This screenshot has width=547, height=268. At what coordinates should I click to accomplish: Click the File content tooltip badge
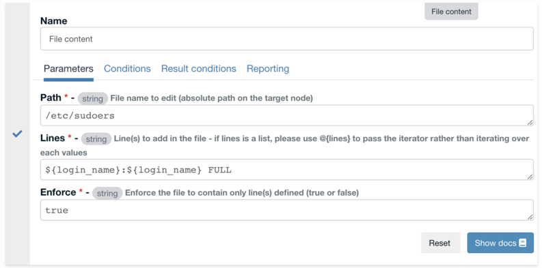tap(451, 12)
